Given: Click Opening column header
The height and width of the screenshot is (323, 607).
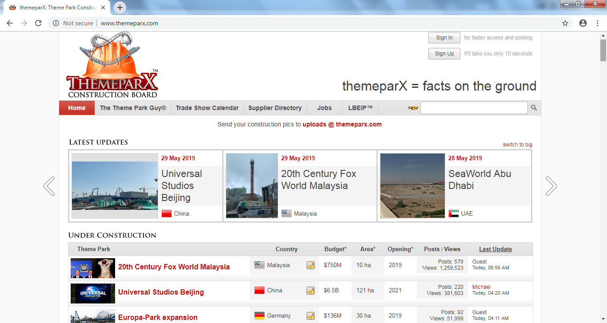Looking at the screenshot, I should [400, 249].
